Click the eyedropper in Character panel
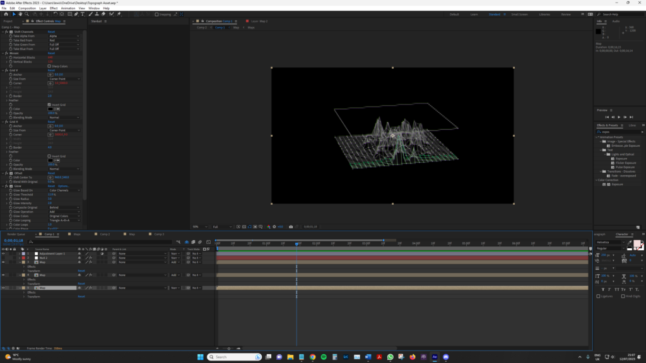 (x=630, y=243)
